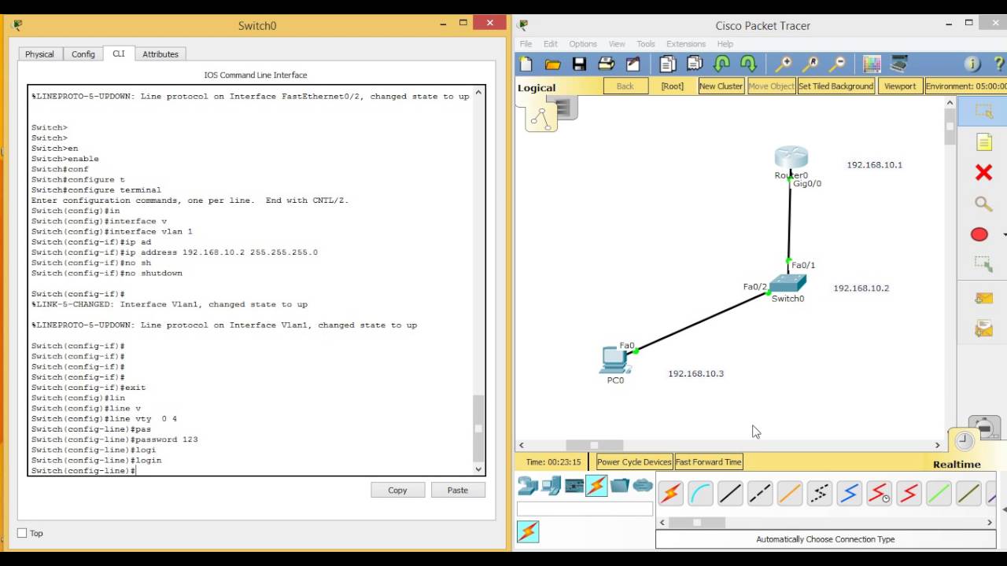1007x566 pixels.
Task: Open the Custom Devices dialog icon
Action: coord(898,64)
